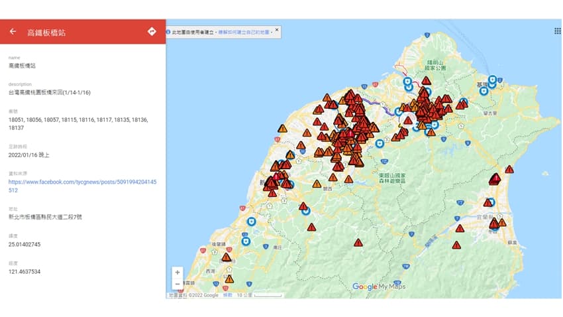The image size is (563, 317).
Task: Click the southernmost red warning marker in Yilan
Action: [456, 245]
